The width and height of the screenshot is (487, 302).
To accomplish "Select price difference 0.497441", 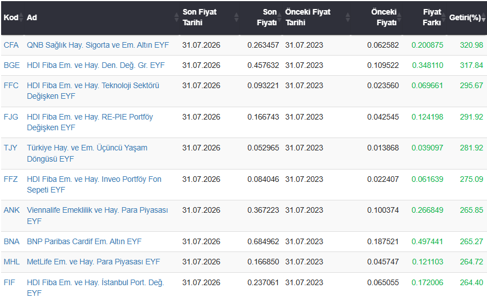I will [428, 241].
